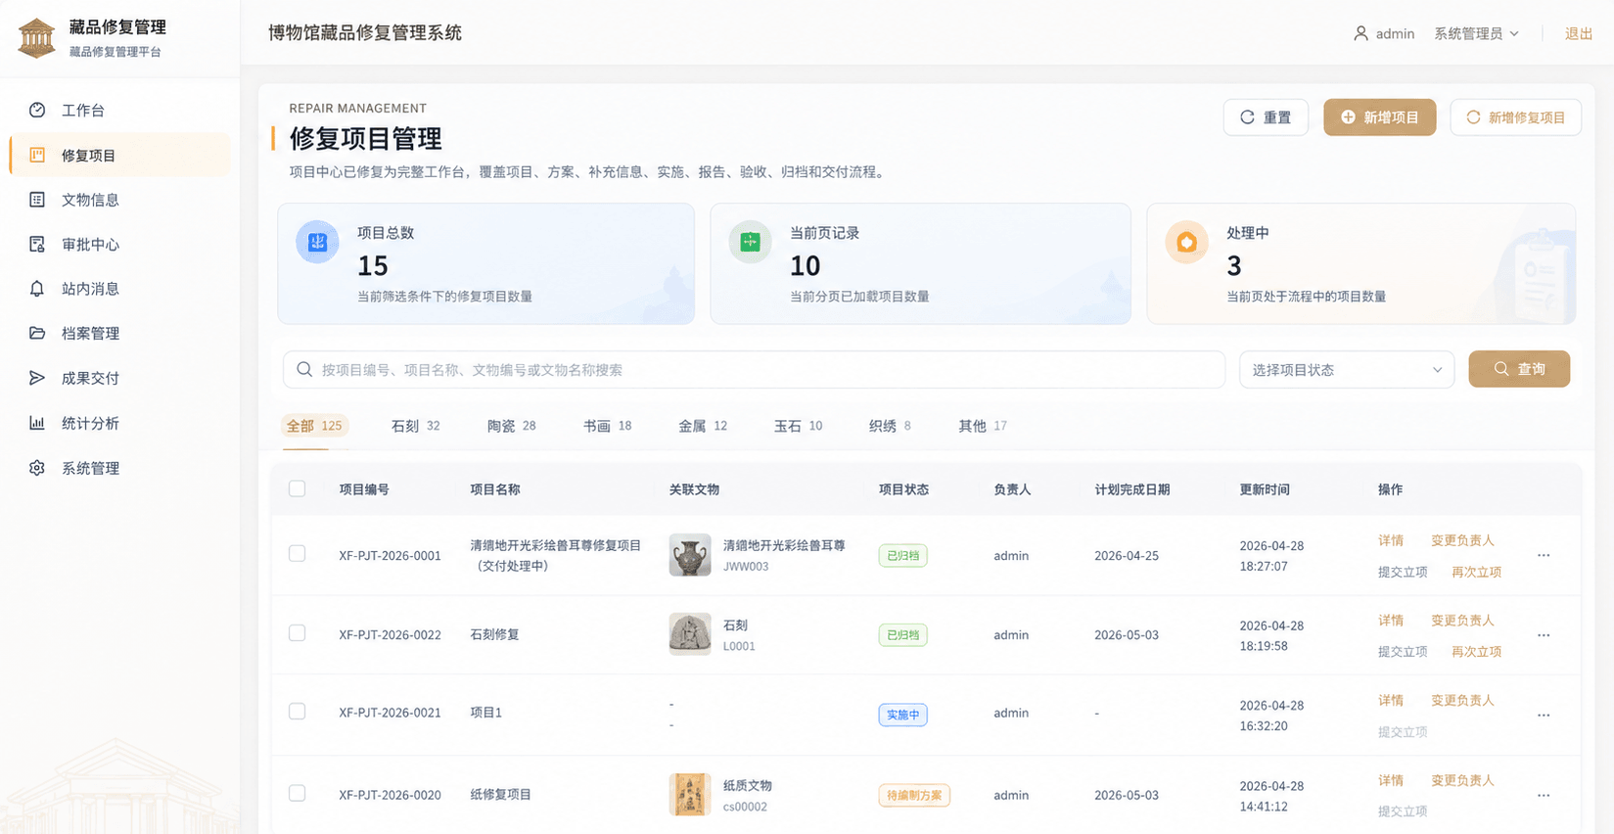Click the 重置 reset button
Viewport: 1614px width, 834px height.
pos(1266,117)
